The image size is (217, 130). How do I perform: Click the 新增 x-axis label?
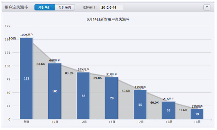click(26, 122)
